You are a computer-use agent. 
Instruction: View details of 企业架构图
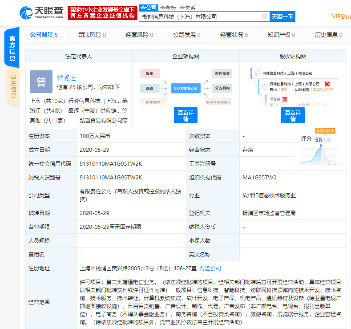pyautogui.click(x=186, y=115)
